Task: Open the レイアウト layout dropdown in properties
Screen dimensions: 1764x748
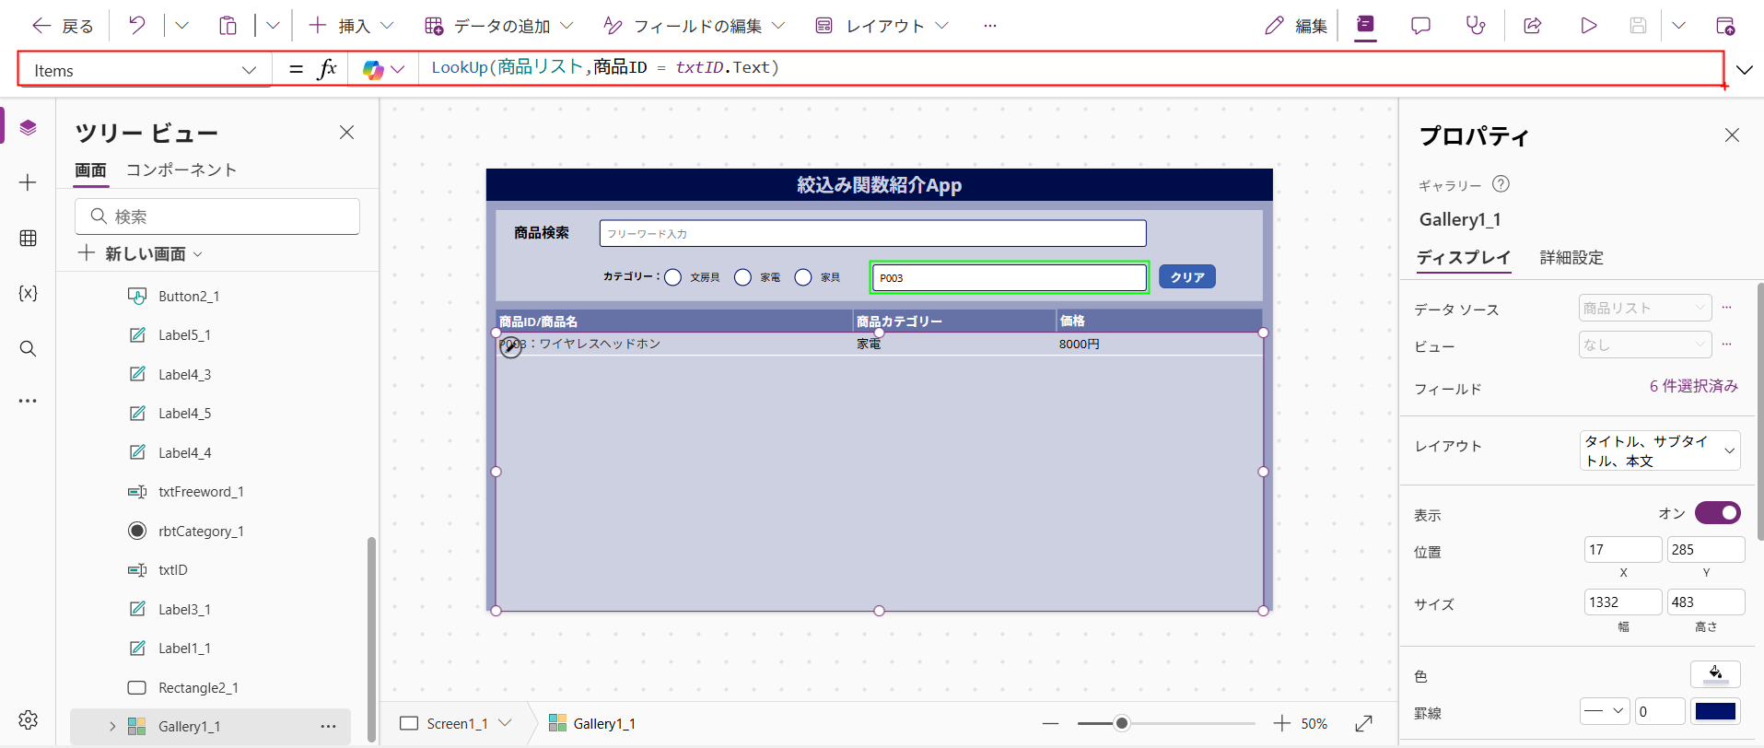Action: (x=1660, y=450)
